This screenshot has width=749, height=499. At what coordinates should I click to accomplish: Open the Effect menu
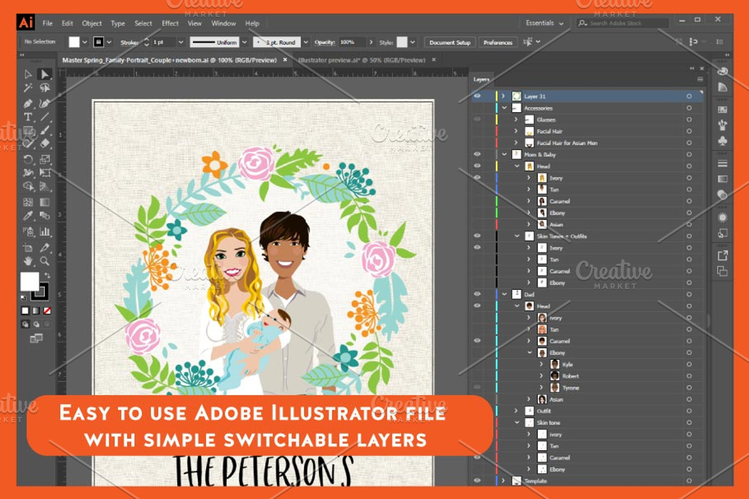[170, 23]
